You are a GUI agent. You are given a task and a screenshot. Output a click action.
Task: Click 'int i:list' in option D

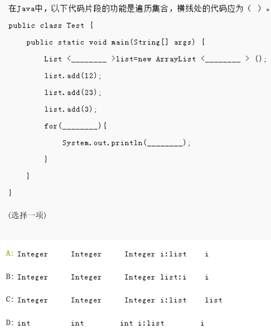[x=142, y=323]
